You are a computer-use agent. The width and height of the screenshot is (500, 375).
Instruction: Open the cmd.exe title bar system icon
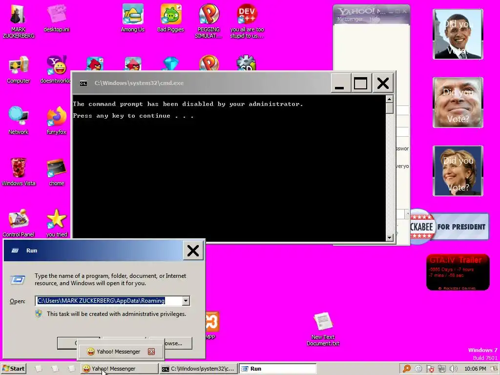point(83,83)
